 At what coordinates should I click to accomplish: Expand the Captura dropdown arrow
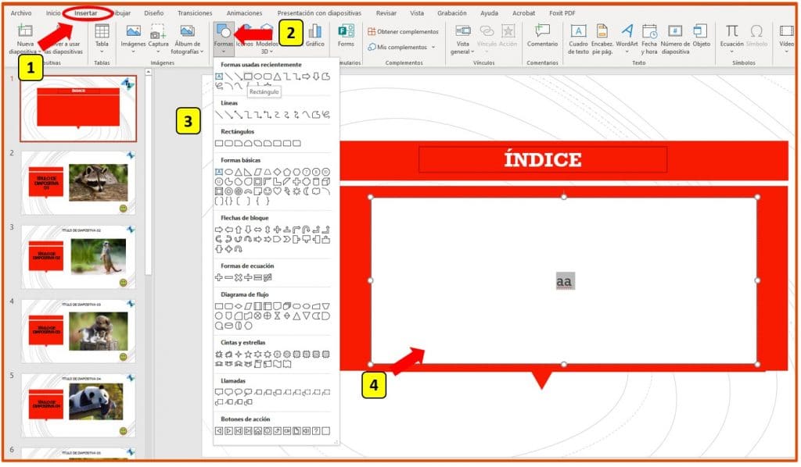click(158, 52)
